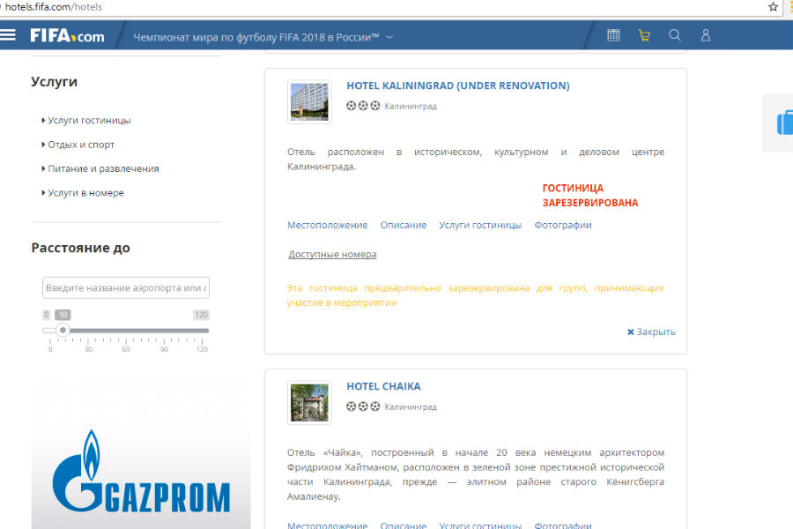This screenshot has height=529, width=793.
Task: Open the shopping cart icon
Action: (644, 35)
